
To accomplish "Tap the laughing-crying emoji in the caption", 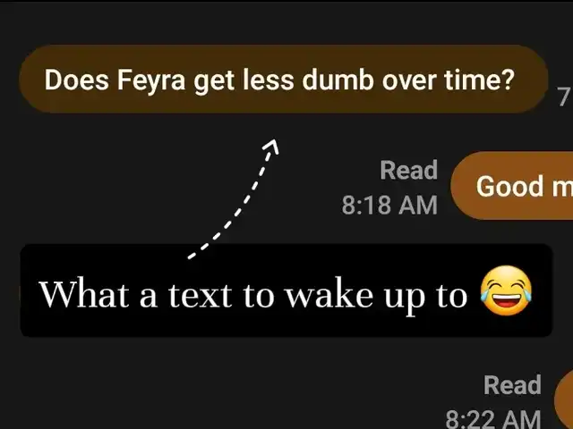I will tap(506, 290).
